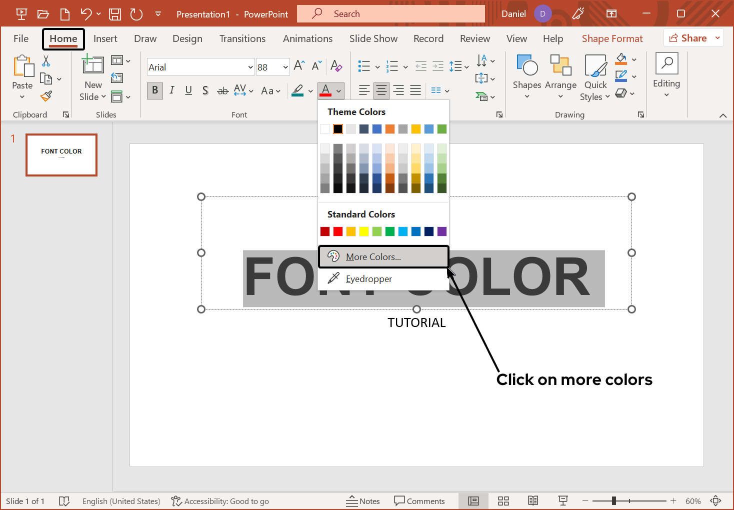The width and height of the screenshot is (734, 510).
Task: Open the Arial font name dropdown
Action: [250, 66]
